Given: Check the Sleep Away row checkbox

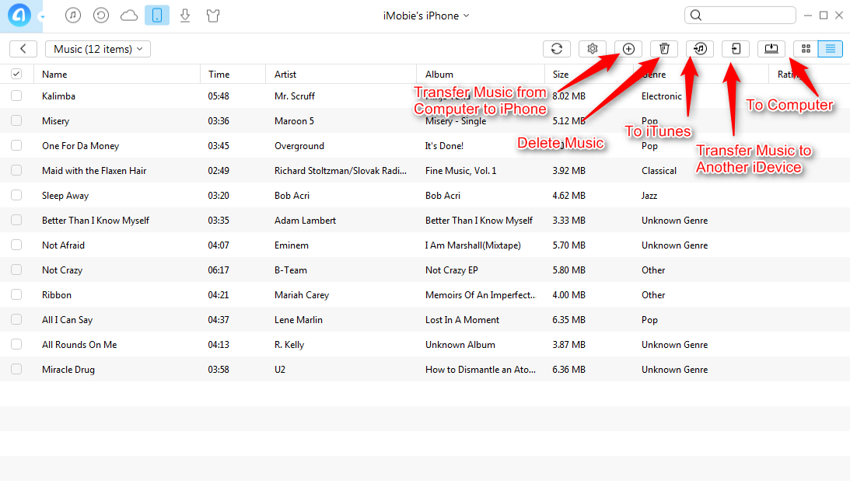Looking at the screenshot, I should [16, 195].
